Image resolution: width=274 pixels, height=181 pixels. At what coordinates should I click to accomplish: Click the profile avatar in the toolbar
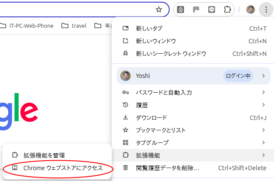pyautogui.click(x=251, y=10)
